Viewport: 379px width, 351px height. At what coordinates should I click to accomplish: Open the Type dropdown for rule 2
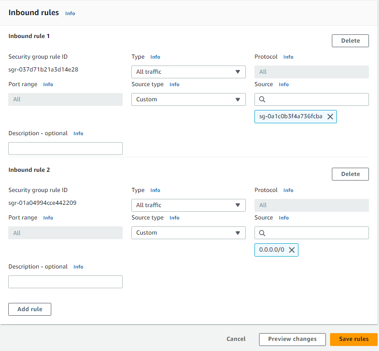pos(188,205)
